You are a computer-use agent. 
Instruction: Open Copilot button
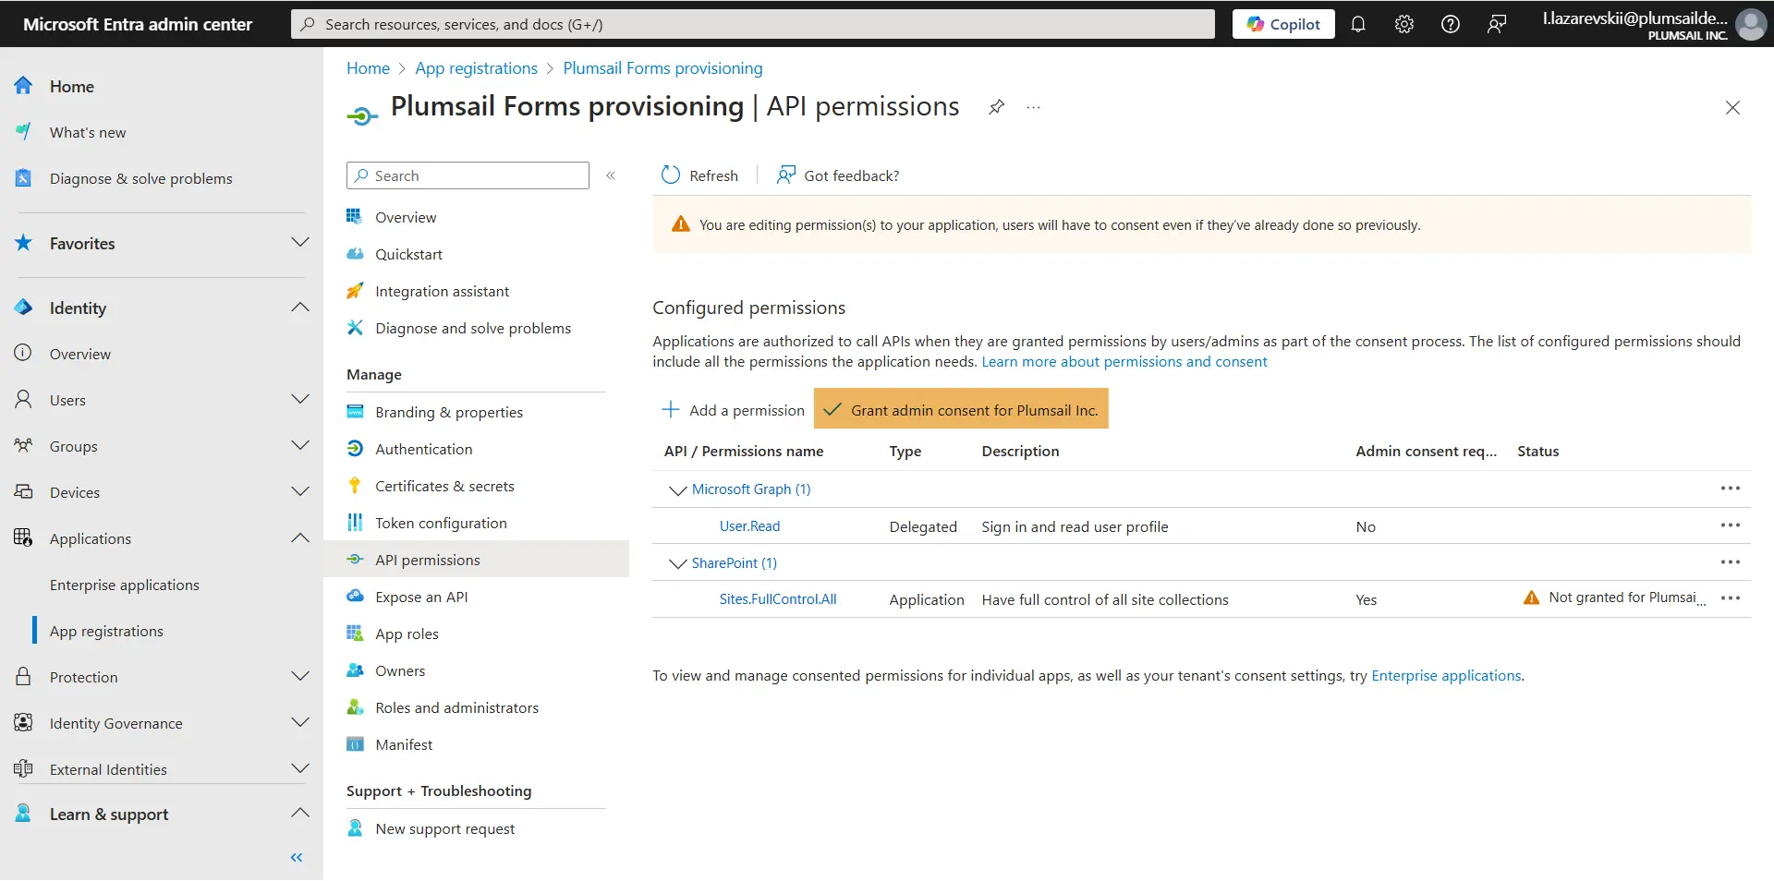pyautogui.click(x=1283, y=24)
